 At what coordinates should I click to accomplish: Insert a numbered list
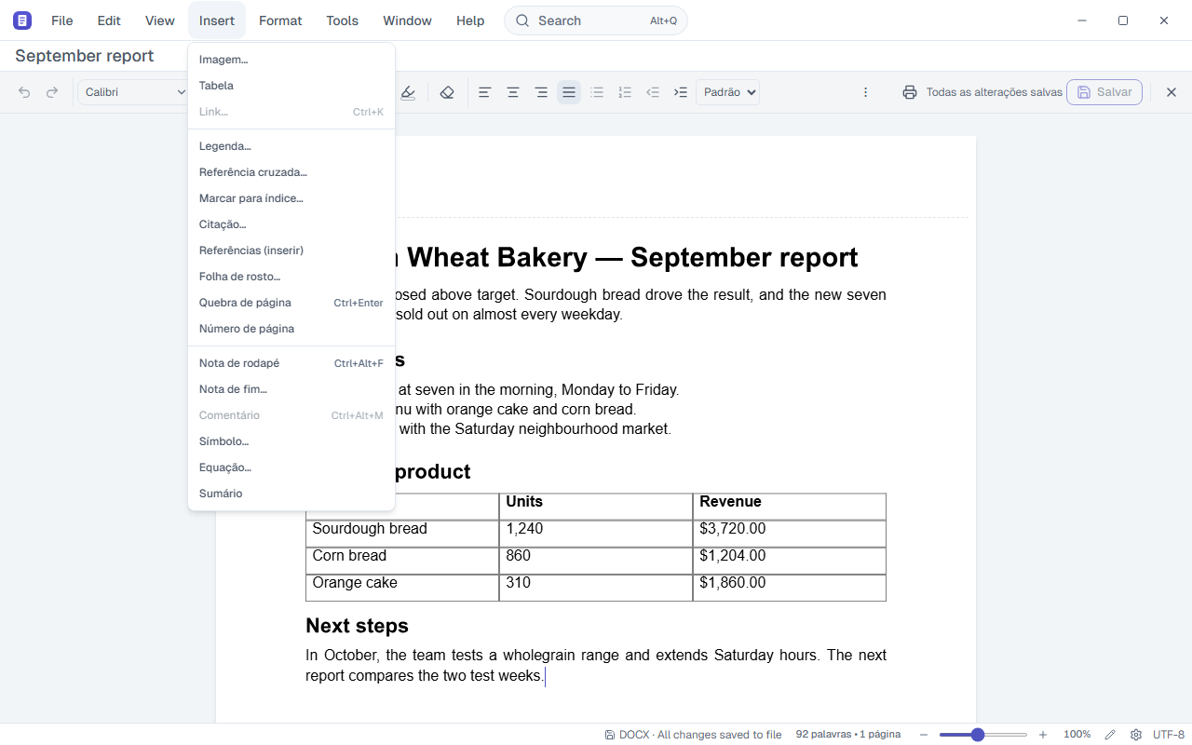625,92
